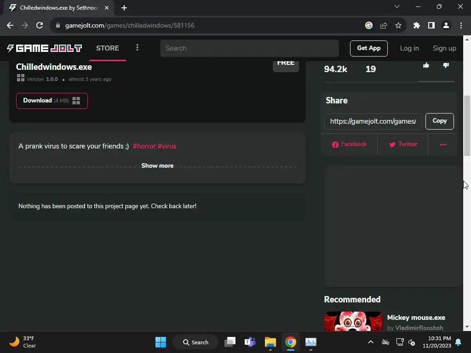Open clock and calendar 10:31 PM

click(x=437, y=342)
